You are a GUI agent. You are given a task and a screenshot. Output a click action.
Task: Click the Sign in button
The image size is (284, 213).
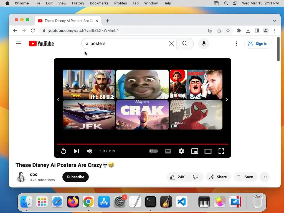point(258,44)
